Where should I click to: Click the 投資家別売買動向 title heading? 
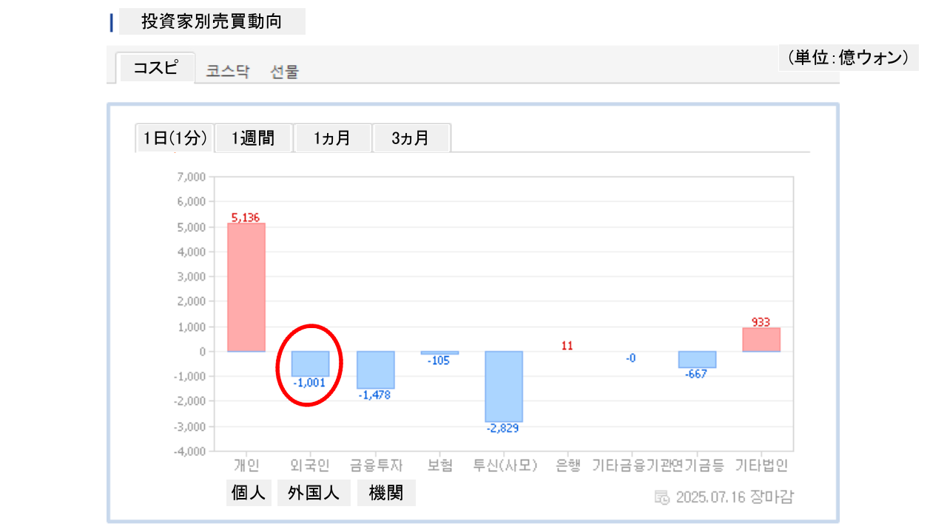click(212, 22)
